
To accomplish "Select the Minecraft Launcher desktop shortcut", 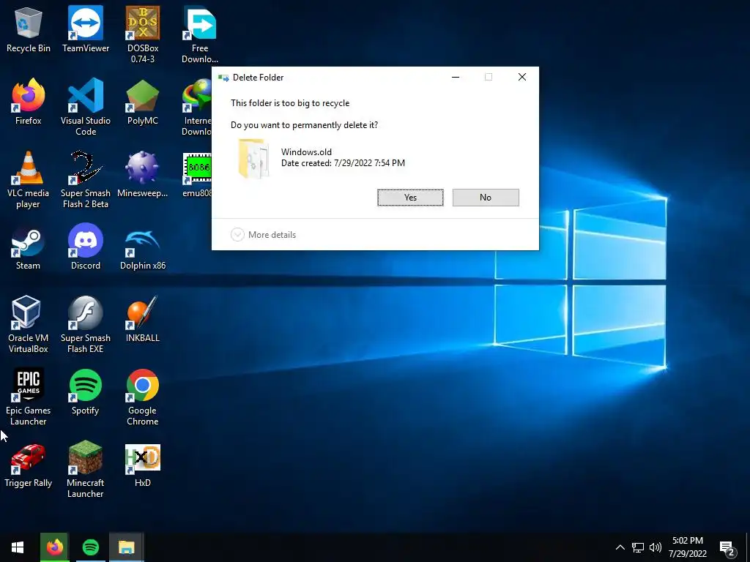I will pyautogui.click(x=86, y=469).
